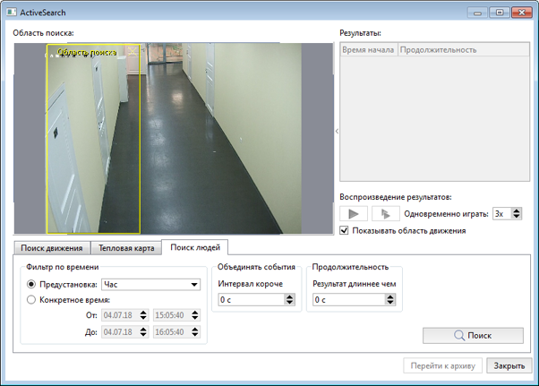
Task: Open the 'Тепловая карта' tab
Action: (126, 248)
